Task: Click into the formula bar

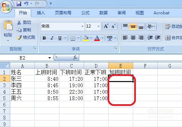Action: [x=130, y=58]
